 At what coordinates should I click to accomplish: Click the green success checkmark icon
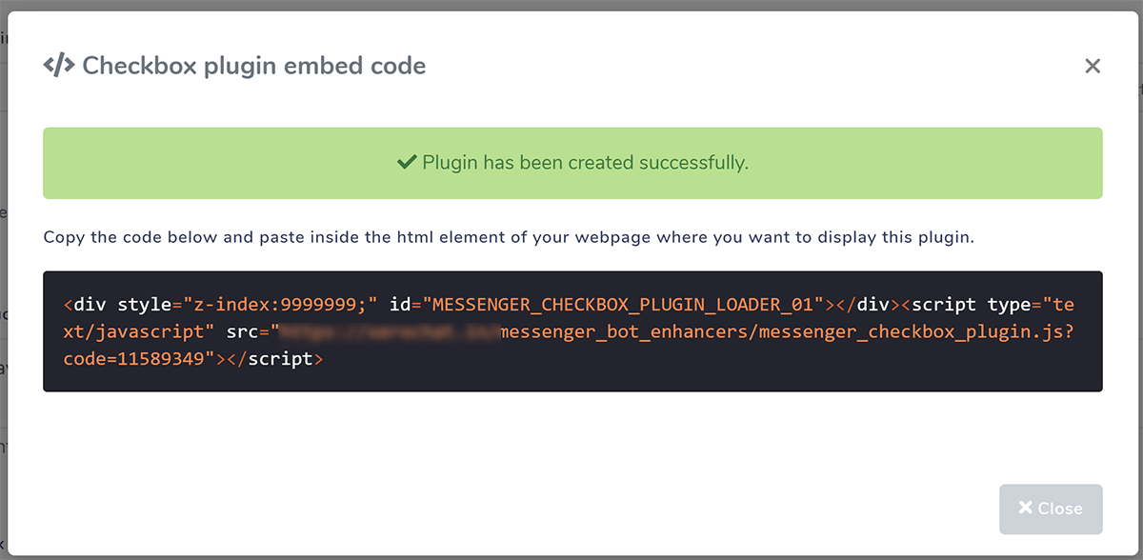coord(407,163)
